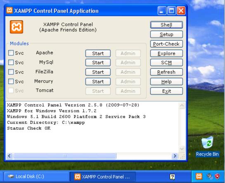225x183 pixels.
Task: Click the log scroll down arrow
Action: click(182, 149)
